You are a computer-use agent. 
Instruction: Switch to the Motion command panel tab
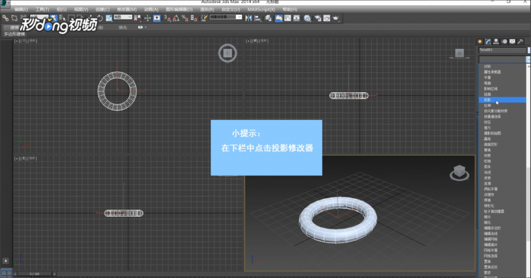pyautogui.click(x=504, y=41)
